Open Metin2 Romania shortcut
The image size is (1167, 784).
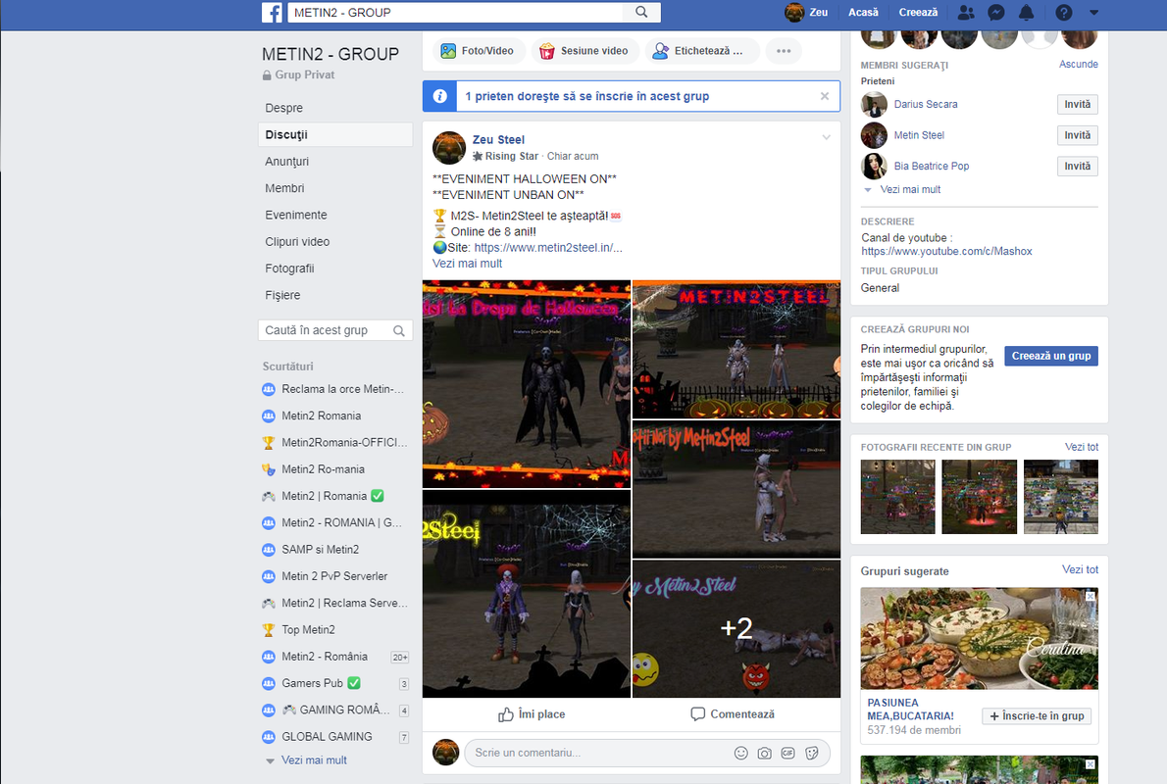321,416
